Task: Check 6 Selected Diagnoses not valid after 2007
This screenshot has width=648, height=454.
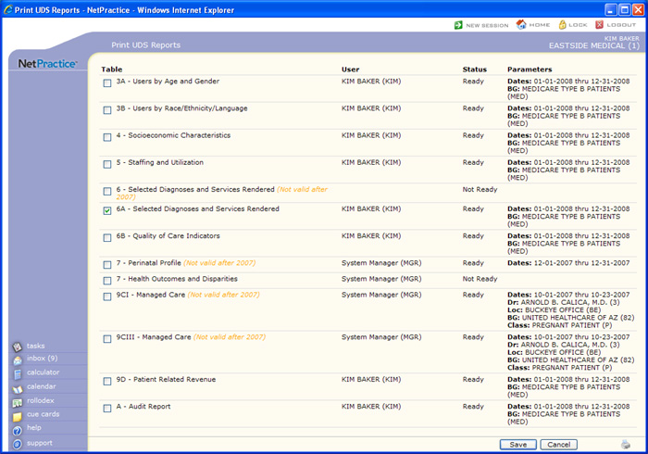Action: pyautogui.click(x=107, y=191)
